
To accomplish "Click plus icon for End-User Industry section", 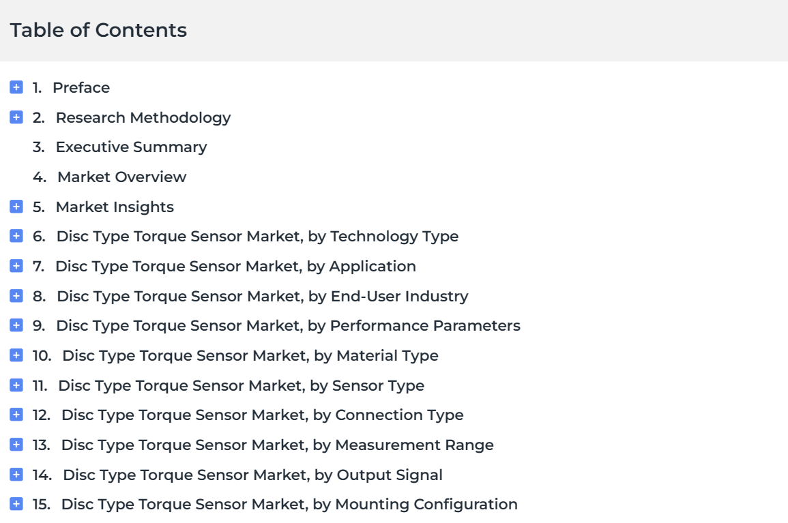I will [x=16, y=296].
